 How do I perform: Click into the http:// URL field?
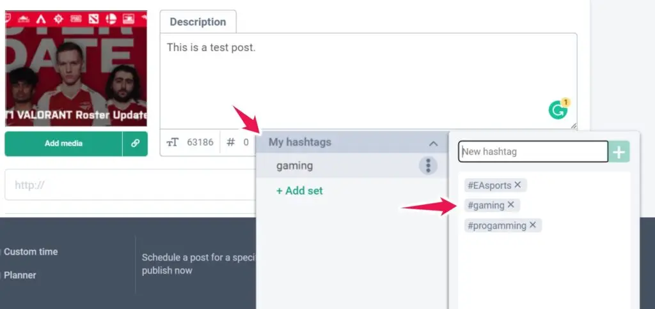[128, 185]
